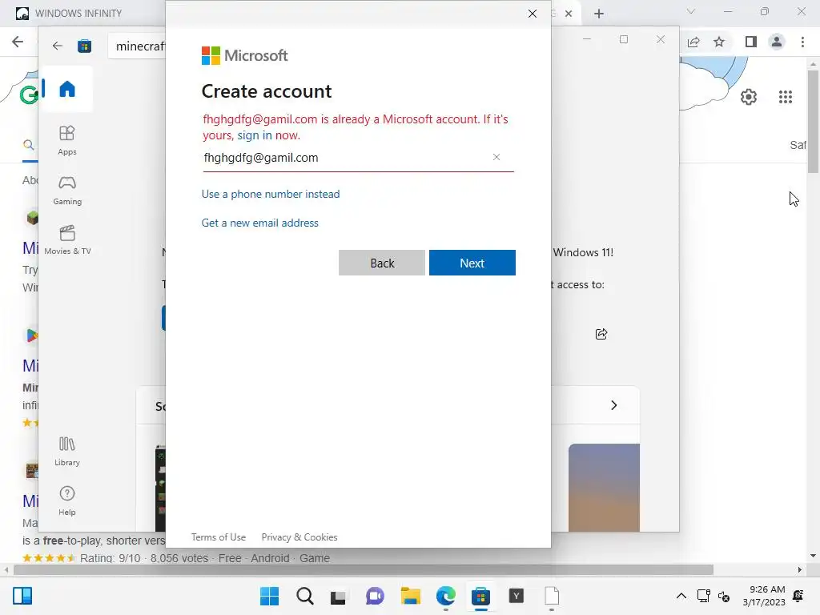The image size is (820, 615).
Task: Show hidden system tray icons chevron
Action: [x=681, y=596]
